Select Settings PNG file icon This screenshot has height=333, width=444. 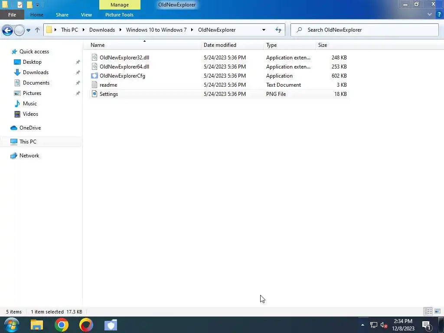(x=94, y=94)
